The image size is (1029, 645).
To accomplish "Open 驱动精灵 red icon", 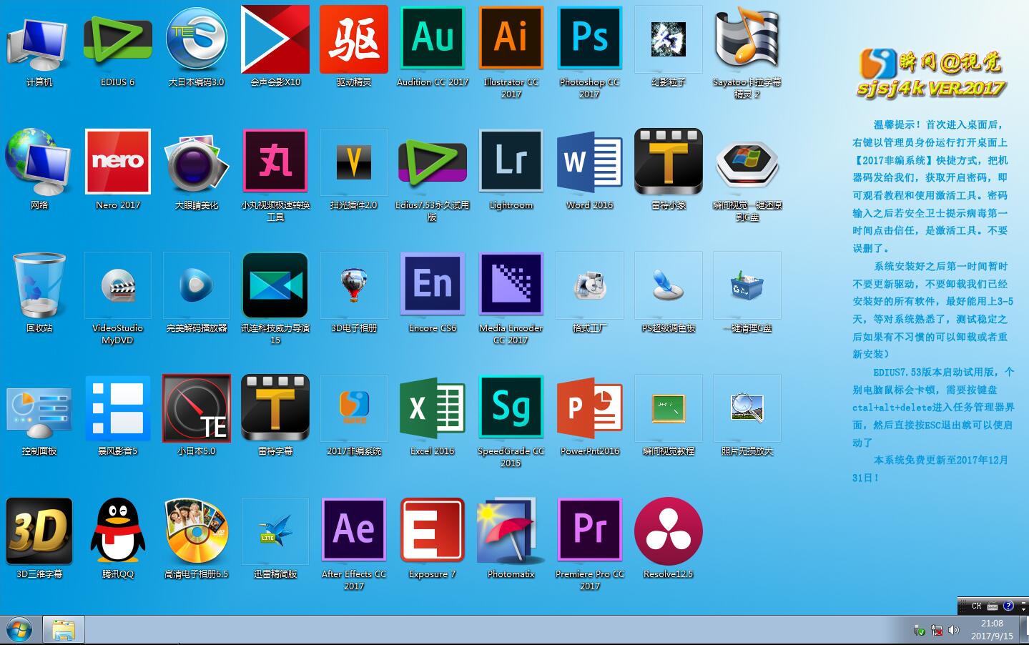I will click(354, 39).
